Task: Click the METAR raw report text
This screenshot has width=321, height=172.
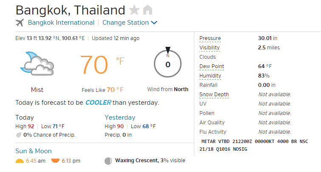Action: (254, 145)
